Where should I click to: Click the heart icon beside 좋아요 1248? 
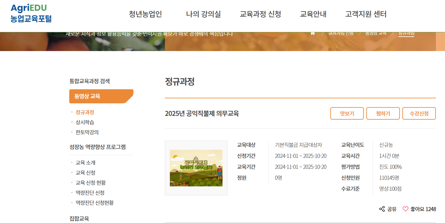tap(406, 209)
